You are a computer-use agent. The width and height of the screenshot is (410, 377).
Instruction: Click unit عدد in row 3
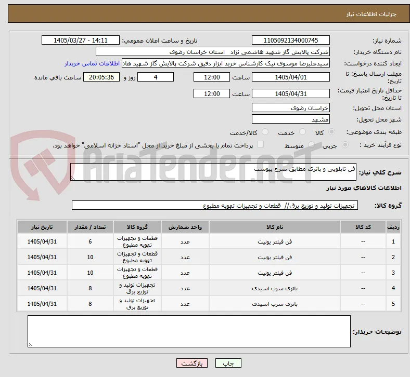(x=185, y=273)
